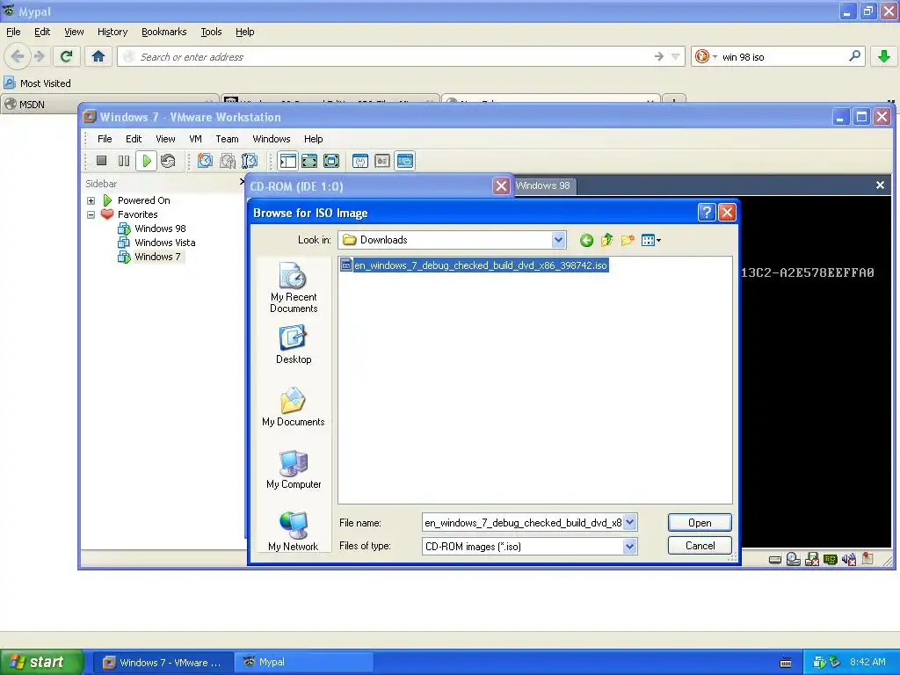Click the search magnifier in the Mypal search box

[854, 56]
